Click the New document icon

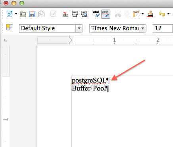10,14
